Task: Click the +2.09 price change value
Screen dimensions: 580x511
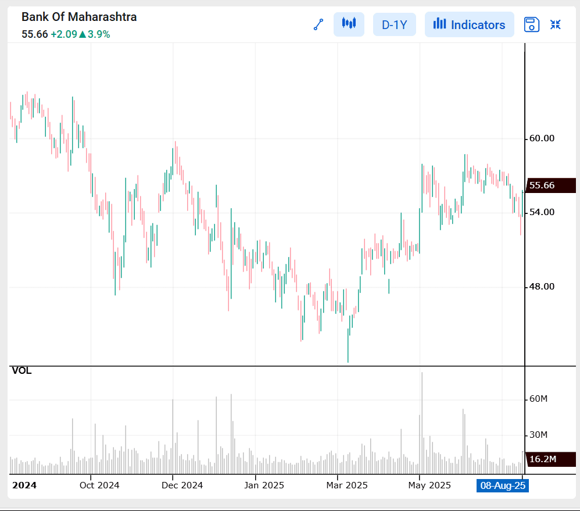Action: pos(64,34)
